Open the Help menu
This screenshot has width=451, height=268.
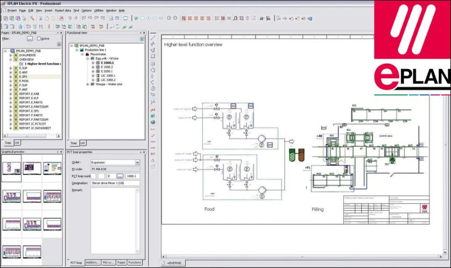tap(122, 10)
